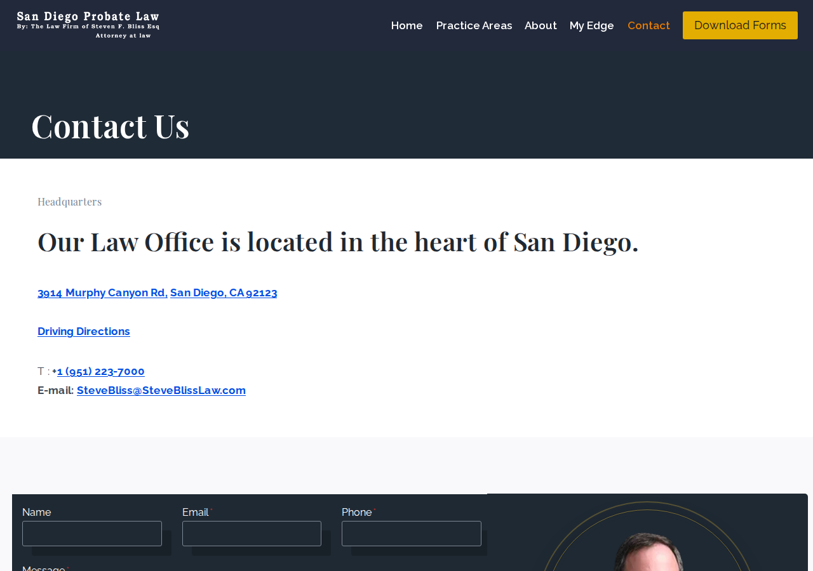Go to the Home page
The image size is (813, 571).
[407, 25]
